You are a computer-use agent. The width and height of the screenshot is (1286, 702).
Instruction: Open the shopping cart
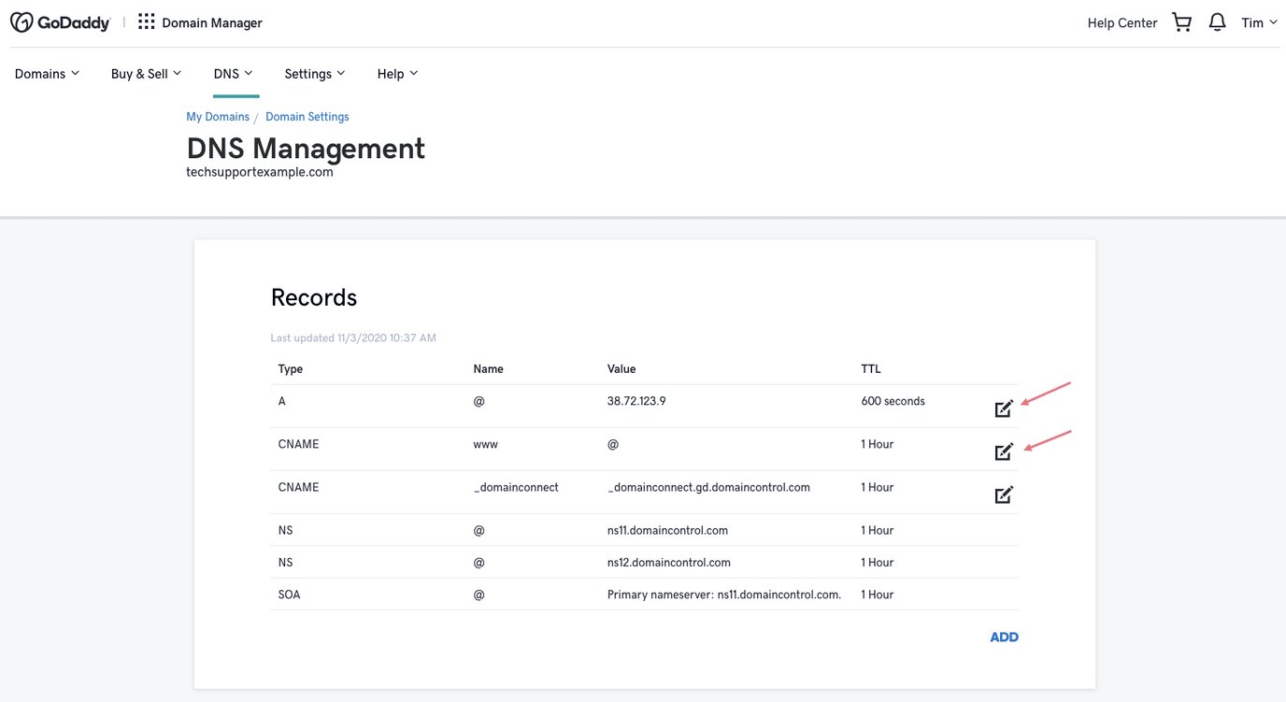click(x=1181, y=22)
